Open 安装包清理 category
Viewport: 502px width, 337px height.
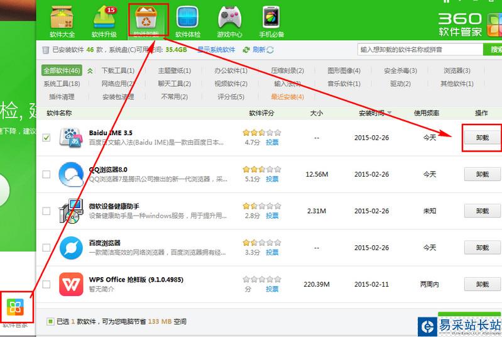click(118, 97)
